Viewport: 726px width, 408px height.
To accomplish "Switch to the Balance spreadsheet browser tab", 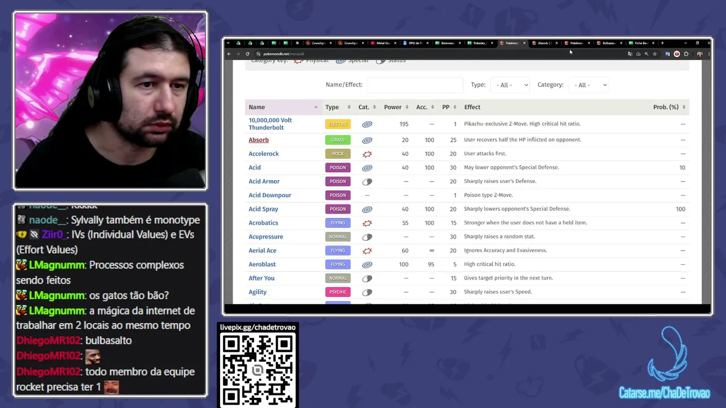I will (448, 43).
